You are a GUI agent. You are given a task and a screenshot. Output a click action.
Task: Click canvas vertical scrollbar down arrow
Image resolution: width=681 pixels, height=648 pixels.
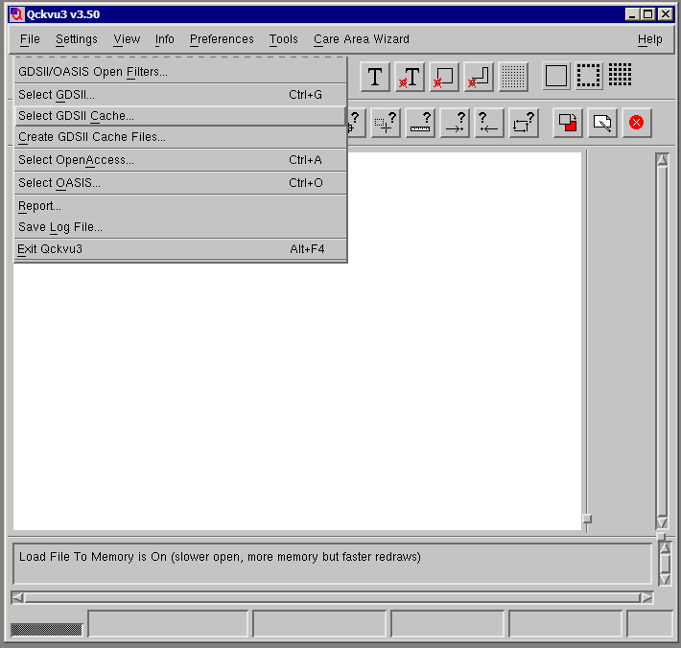point(662,522)
